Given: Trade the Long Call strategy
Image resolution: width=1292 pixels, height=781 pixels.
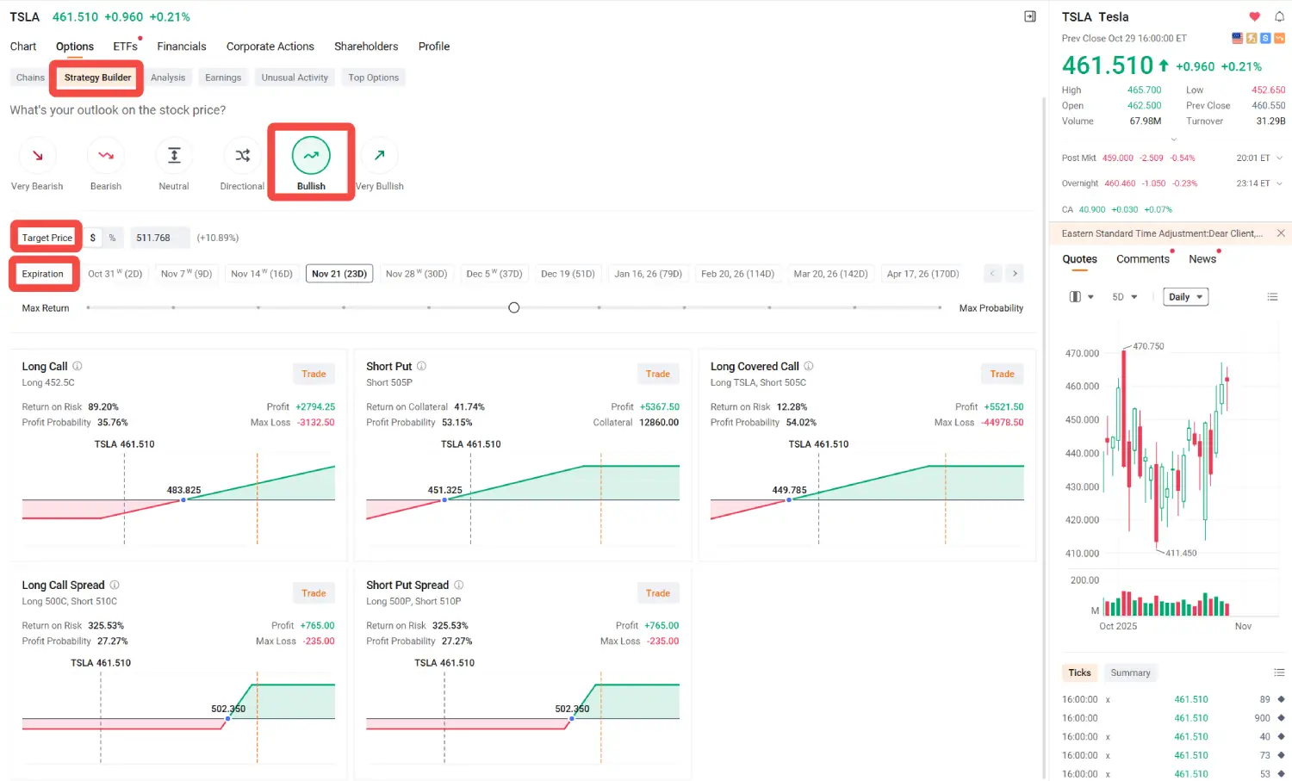Looking at the screenshot, I should point(314,374).
